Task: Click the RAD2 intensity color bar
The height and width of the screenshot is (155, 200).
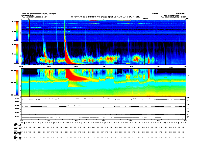Action: coord(17,31)
